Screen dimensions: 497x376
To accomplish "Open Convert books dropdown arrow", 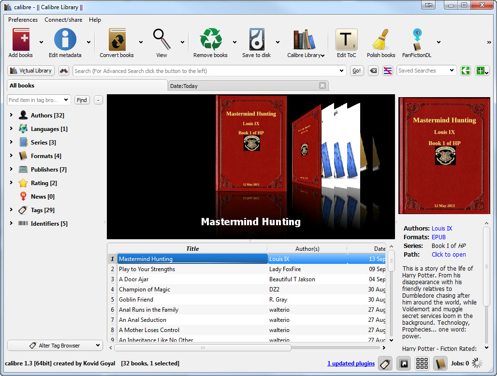I will (x=141, y=42).
